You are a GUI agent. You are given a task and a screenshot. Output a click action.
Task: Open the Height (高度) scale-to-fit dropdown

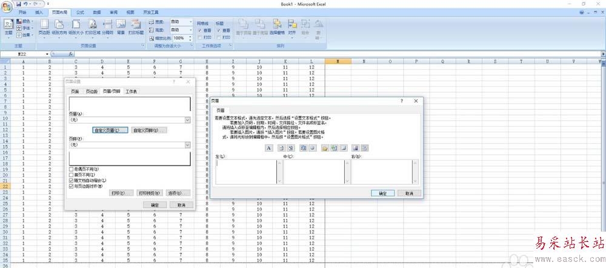(191, 30)
